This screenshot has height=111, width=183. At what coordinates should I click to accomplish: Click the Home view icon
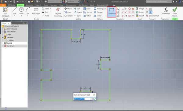point(29,2)
